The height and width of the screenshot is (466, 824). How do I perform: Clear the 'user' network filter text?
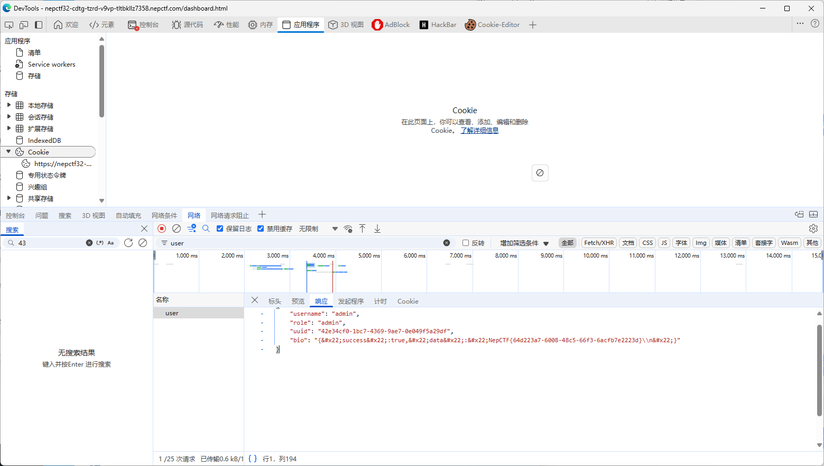(447, 243)
